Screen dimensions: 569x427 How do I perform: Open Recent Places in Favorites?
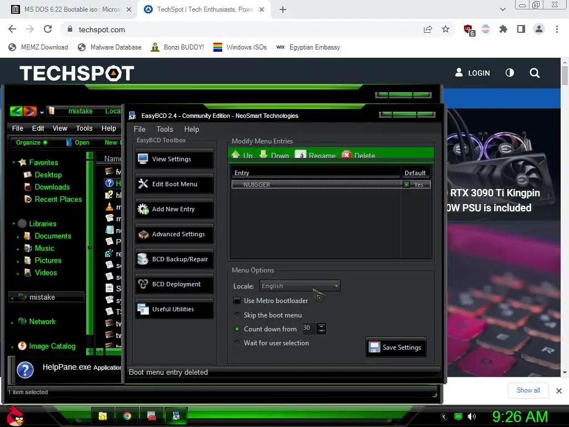(x=58, y=200)
